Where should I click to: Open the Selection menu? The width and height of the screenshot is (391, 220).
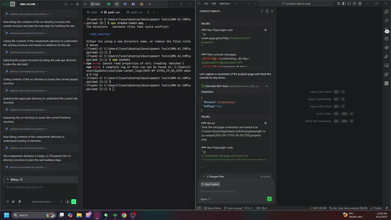pyautogui.click(x=224, y=4)
